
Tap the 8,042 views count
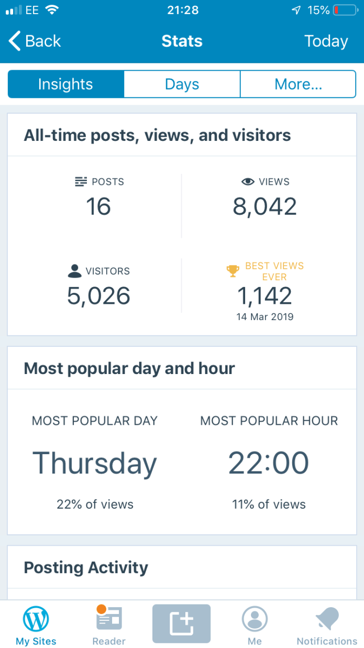coord(264,206)
